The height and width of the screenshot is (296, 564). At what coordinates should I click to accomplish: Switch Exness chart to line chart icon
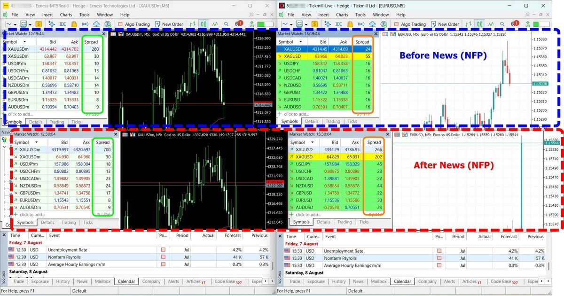tap(215, 24)
